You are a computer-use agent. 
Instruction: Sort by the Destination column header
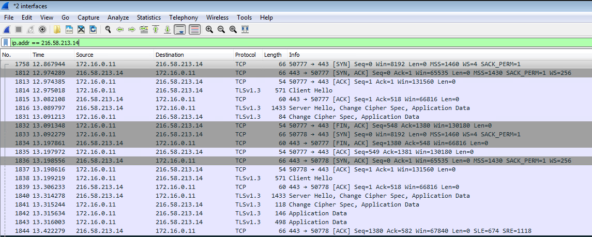click(x=194, y=55)
